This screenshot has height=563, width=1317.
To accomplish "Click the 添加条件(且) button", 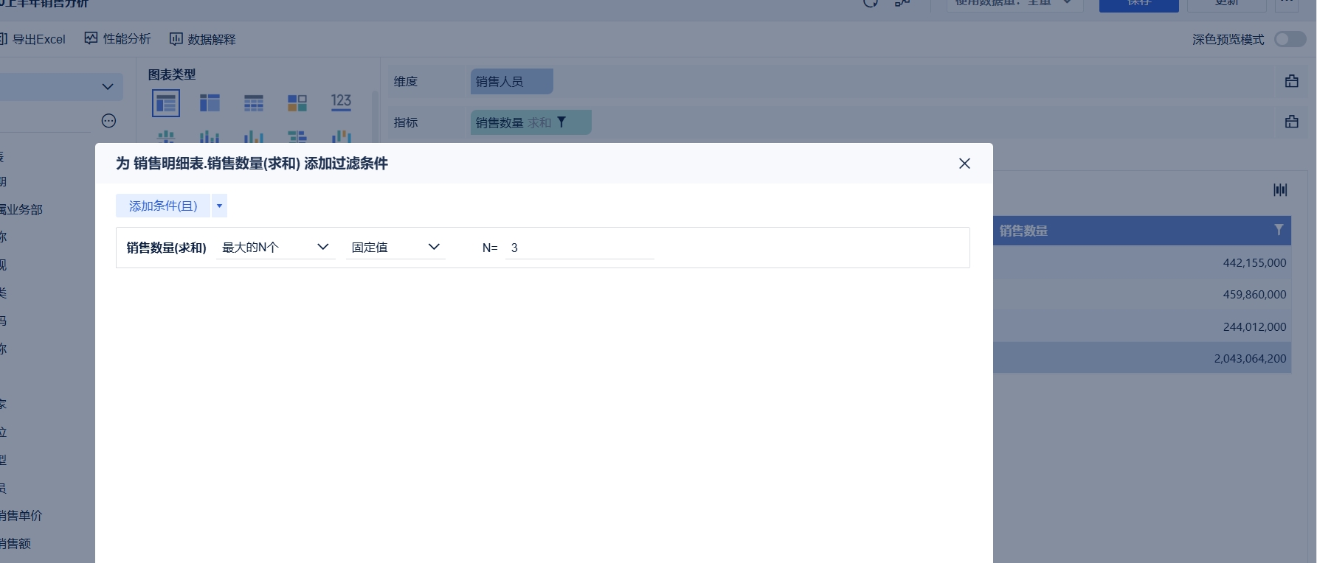I will point(163,206).
